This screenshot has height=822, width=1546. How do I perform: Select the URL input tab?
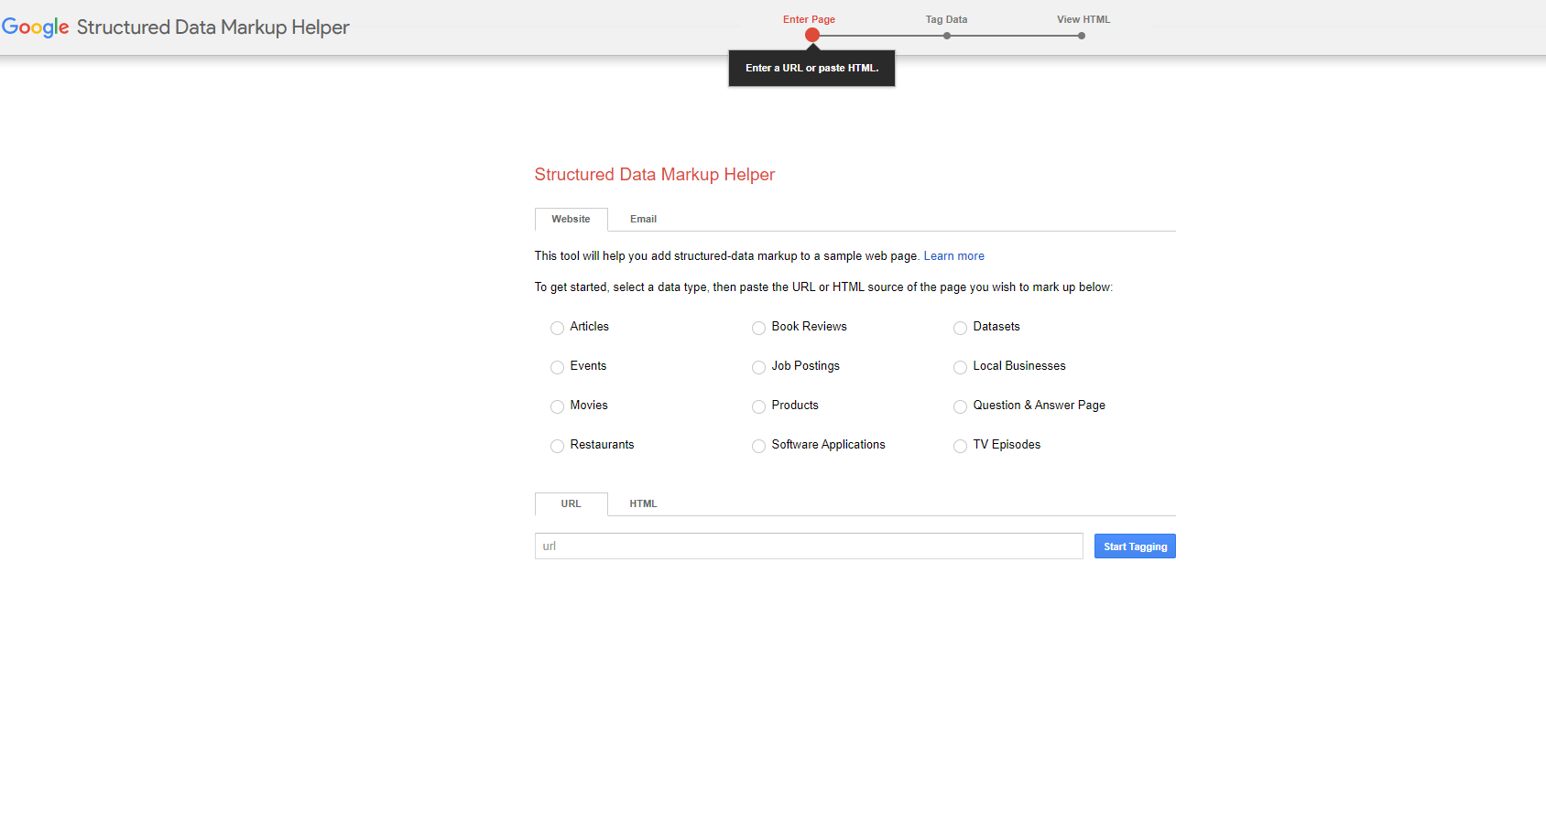571,503
